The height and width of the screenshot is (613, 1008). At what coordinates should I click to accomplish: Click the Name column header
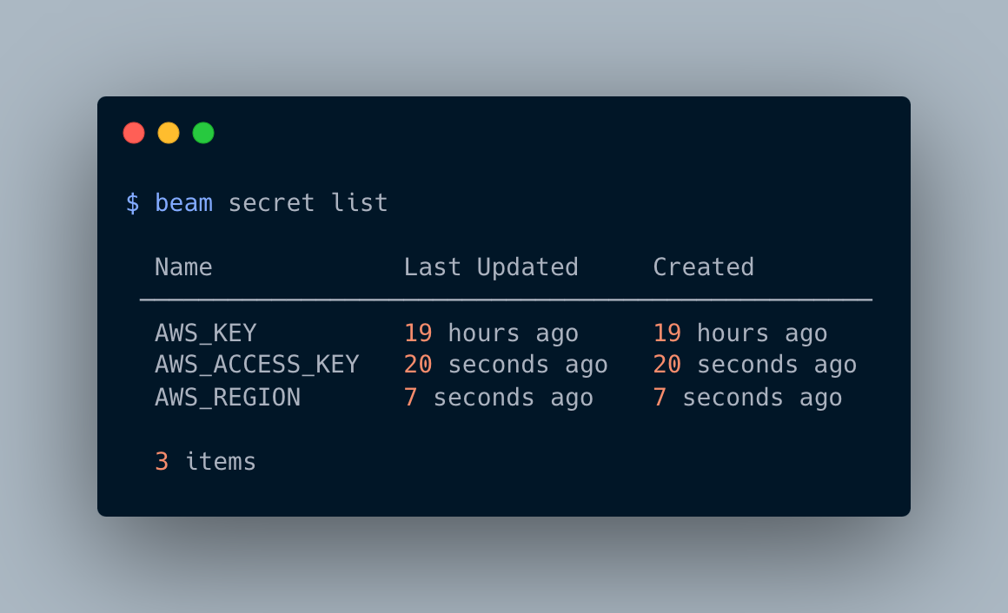(184, 267)
